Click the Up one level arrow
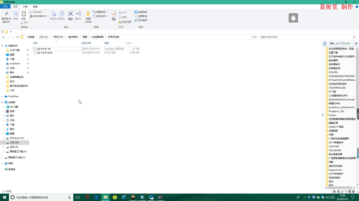 click(x=17, y=37)
